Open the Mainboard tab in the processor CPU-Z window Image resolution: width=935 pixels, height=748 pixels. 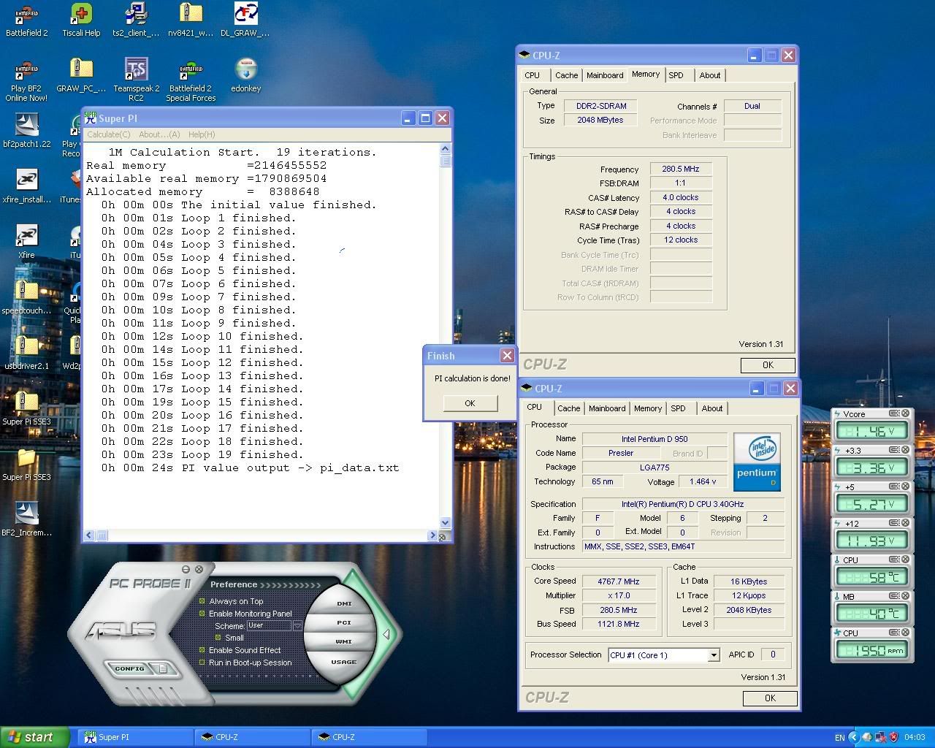coord(607,408)
